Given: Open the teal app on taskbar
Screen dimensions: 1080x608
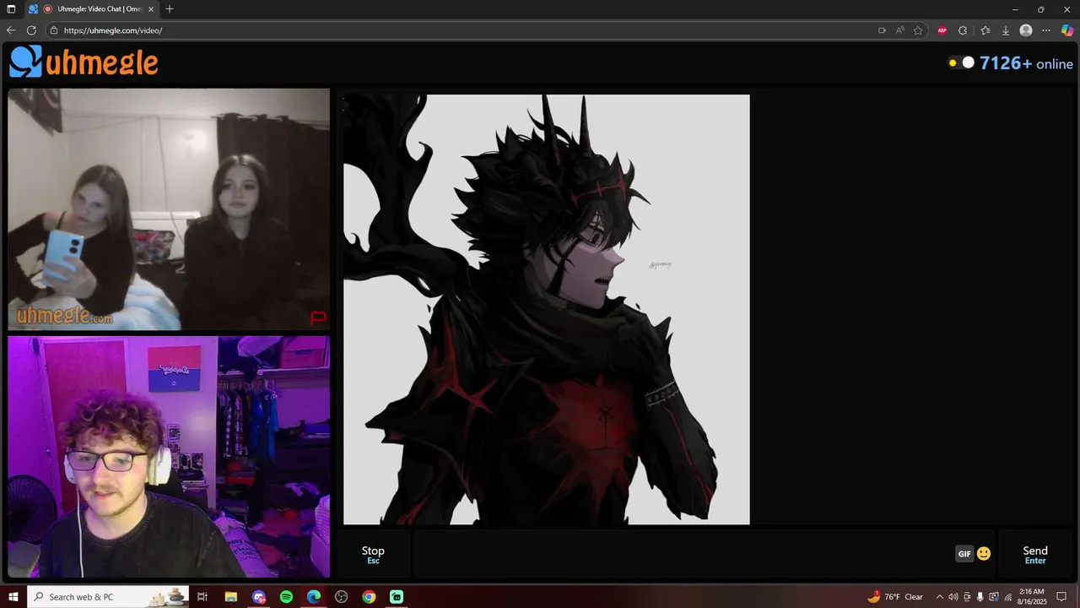Looking at the screenshot, I should (x=397, y=597).
